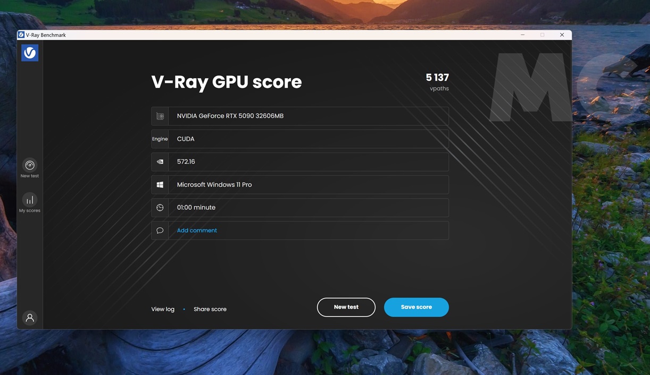Viewport: 650px width, 375px height.
Task: Click the NVIDIA driver version icon
Action: 160,162
